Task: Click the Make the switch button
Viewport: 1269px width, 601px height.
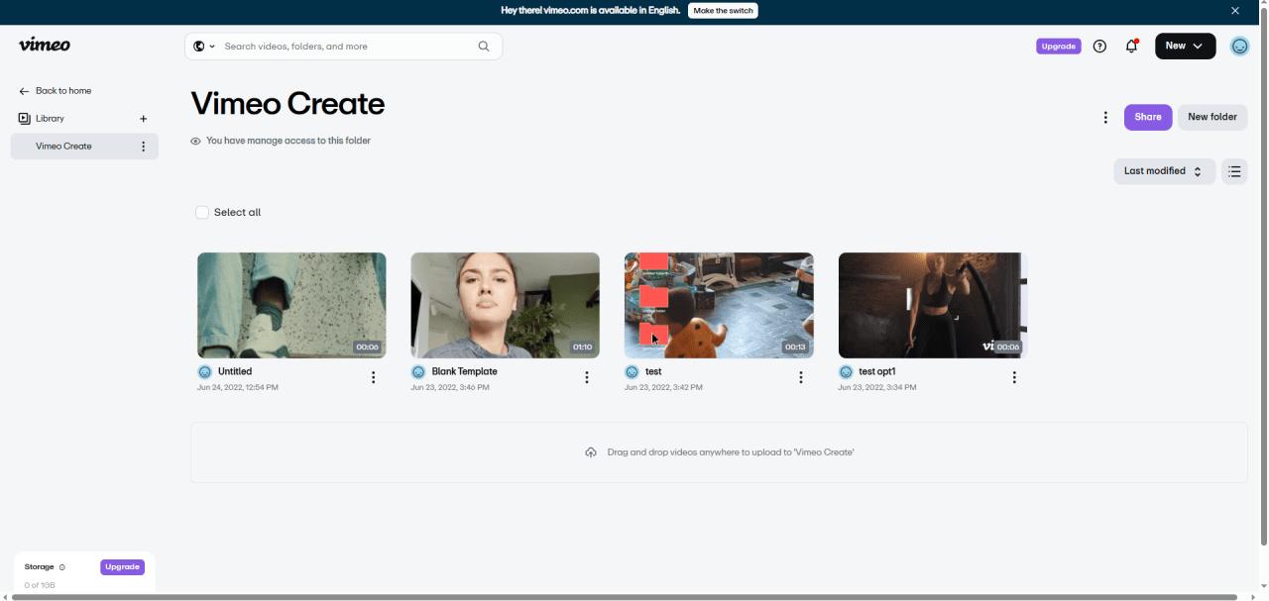Action: [x=723, y=11]
